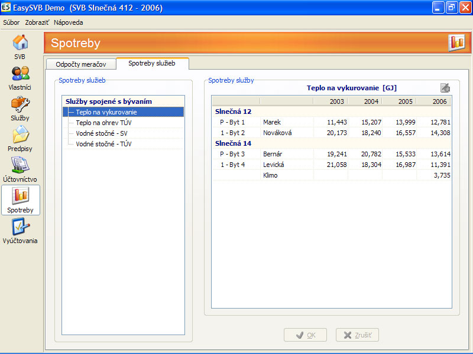This screenshot has width=473, height=354.
Task: Click the OK button
Action: pyautogui.click(x=305, y=335)
